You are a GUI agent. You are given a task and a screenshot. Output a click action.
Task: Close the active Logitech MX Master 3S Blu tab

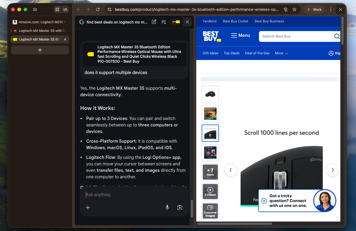[x=65, y=39]
